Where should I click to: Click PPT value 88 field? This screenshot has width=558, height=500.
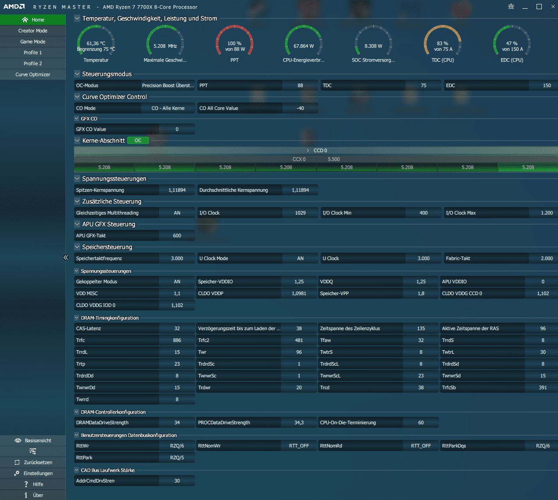click(300, 85)
